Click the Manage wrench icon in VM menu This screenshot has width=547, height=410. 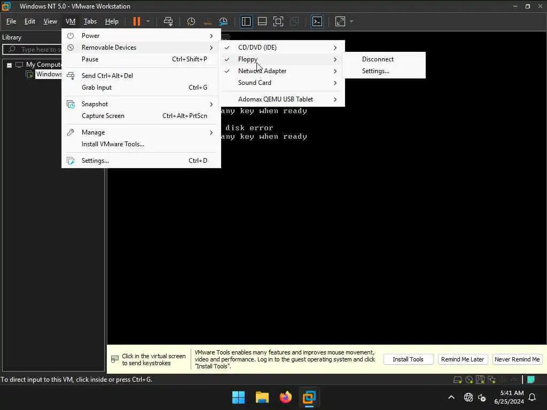[x=71, y=132]
